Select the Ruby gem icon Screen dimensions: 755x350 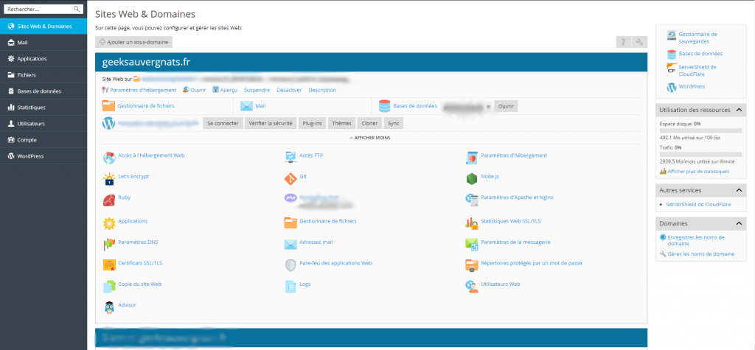(109, 198)
